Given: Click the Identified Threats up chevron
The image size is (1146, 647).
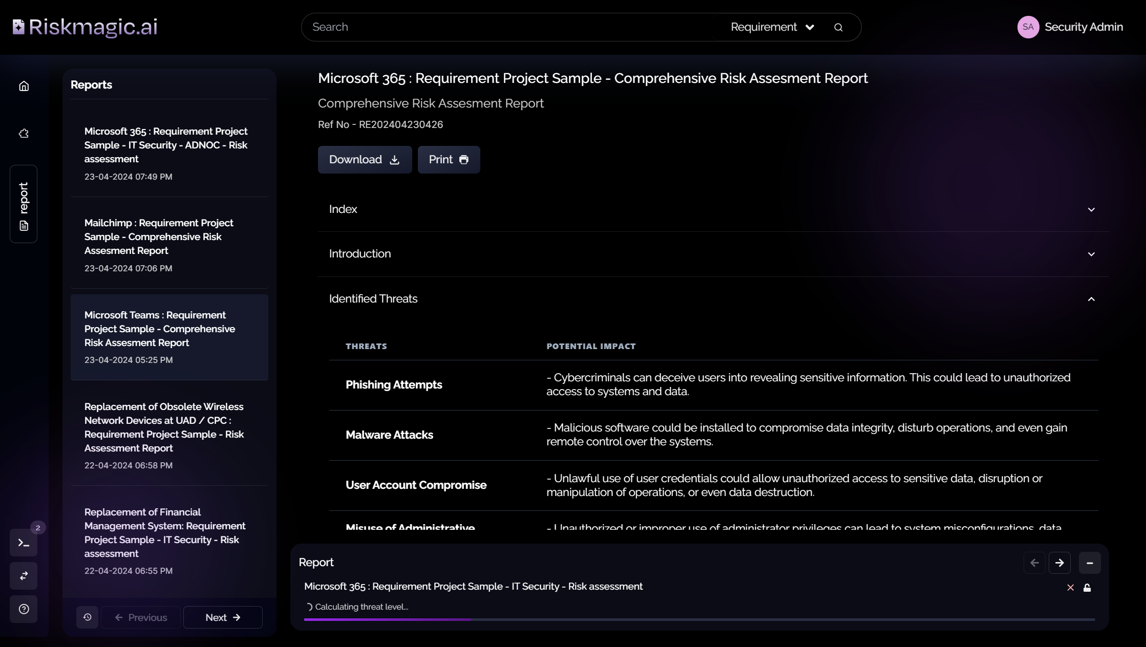Looking at the screenshot, I should (x=1091, y=299).
